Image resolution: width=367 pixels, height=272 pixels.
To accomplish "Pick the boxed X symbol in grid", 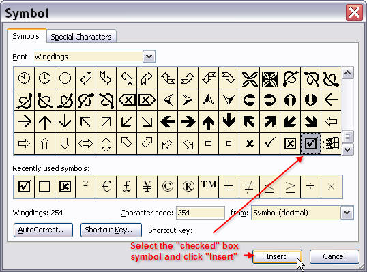I will click(290, 143).
